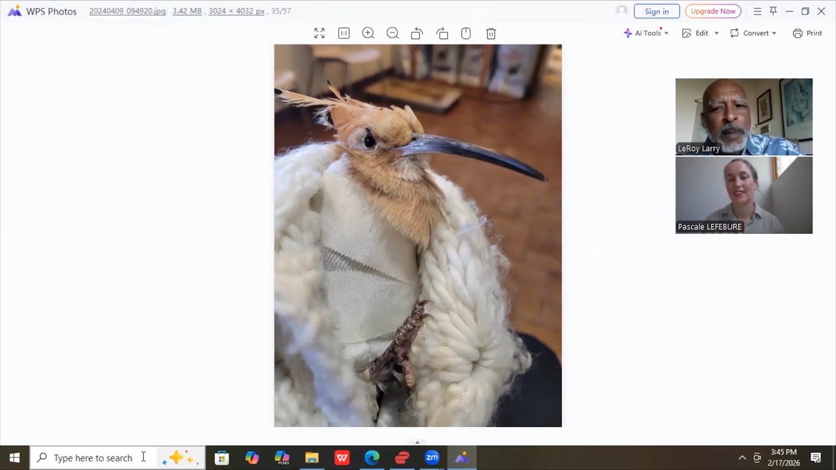
Task: Open Microsoft Store from taskbar
Action: click(x=221, y=458)
